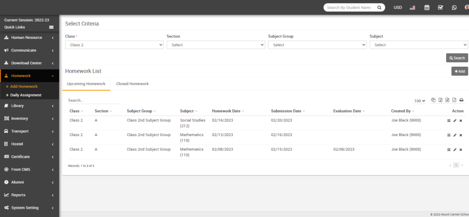Open the Class dropdown showing Class 2
This screenshot has width=469, height=217.
click(x=114, y=45)
